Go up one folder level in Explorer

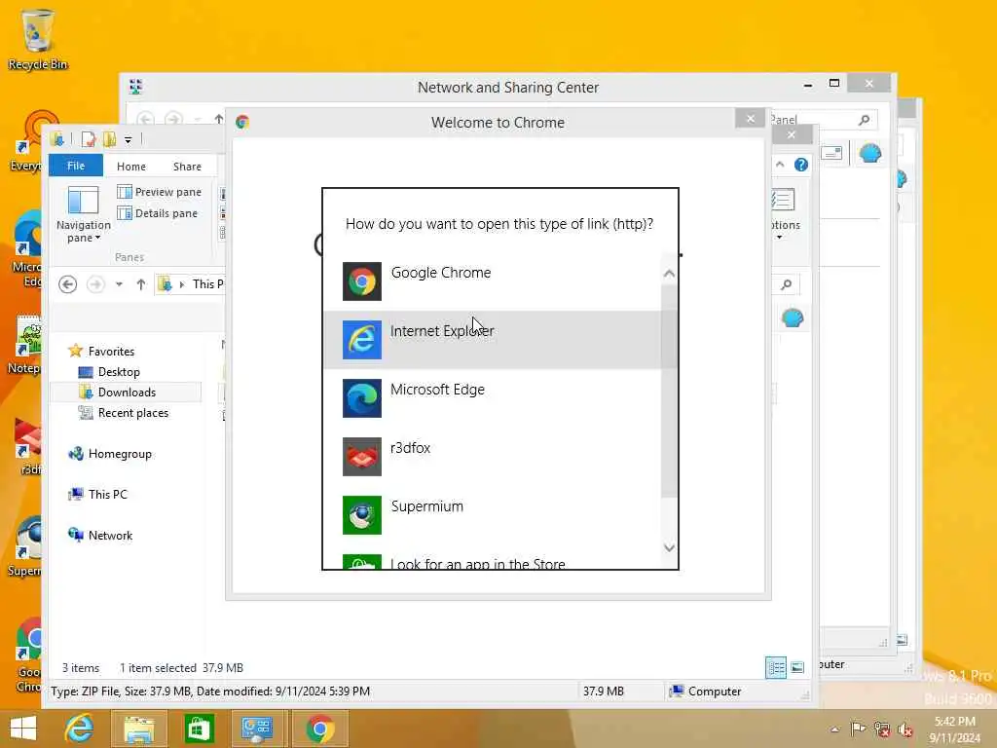(141, 284)
